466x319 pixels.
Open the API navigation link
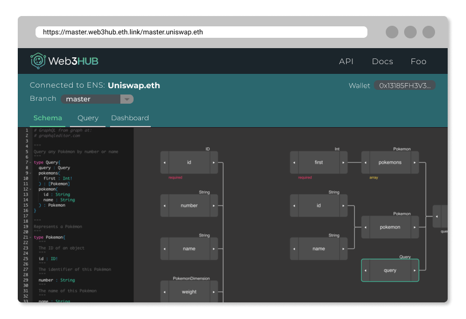[x=346, y=61]
